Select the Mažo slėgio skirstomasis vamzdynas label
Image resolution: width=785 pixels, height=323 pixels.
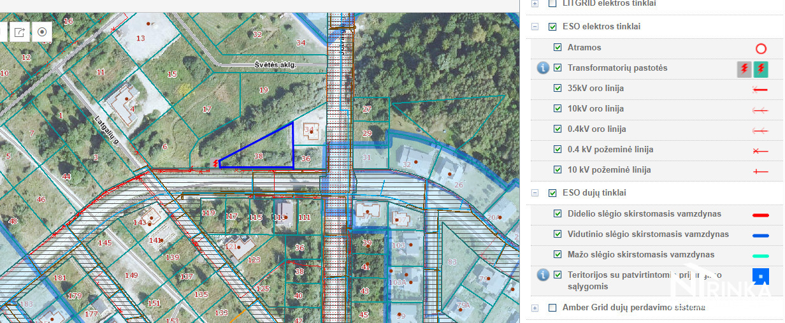click(x=640, y=255)
